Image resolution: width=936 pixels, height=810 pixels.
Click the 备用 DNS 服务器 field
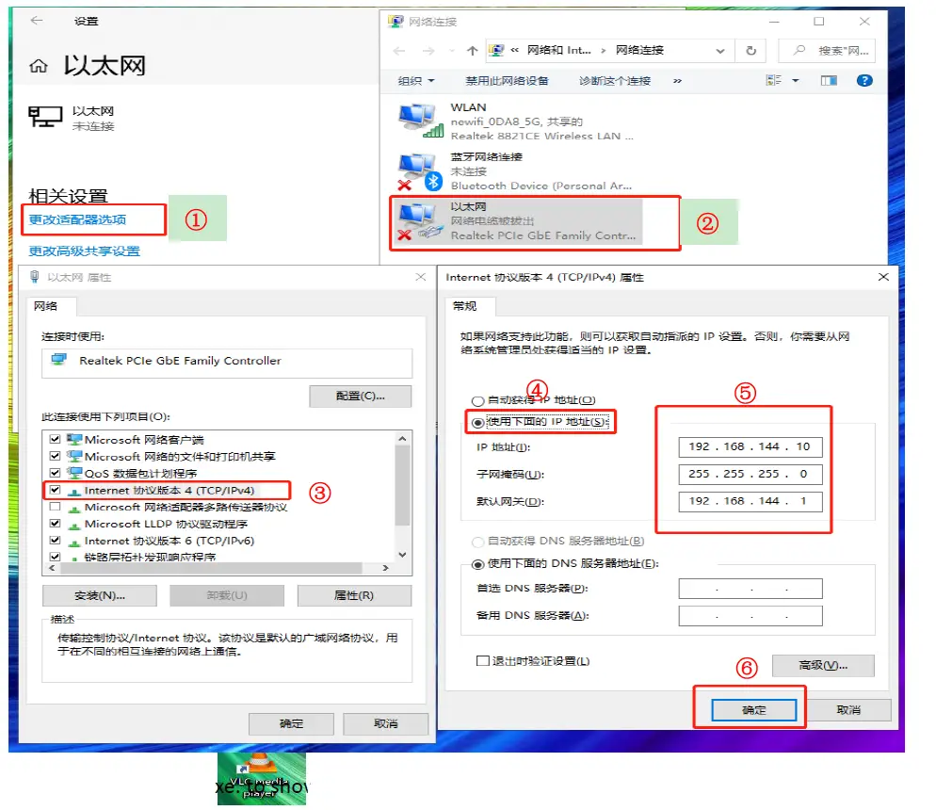(750, 616)
